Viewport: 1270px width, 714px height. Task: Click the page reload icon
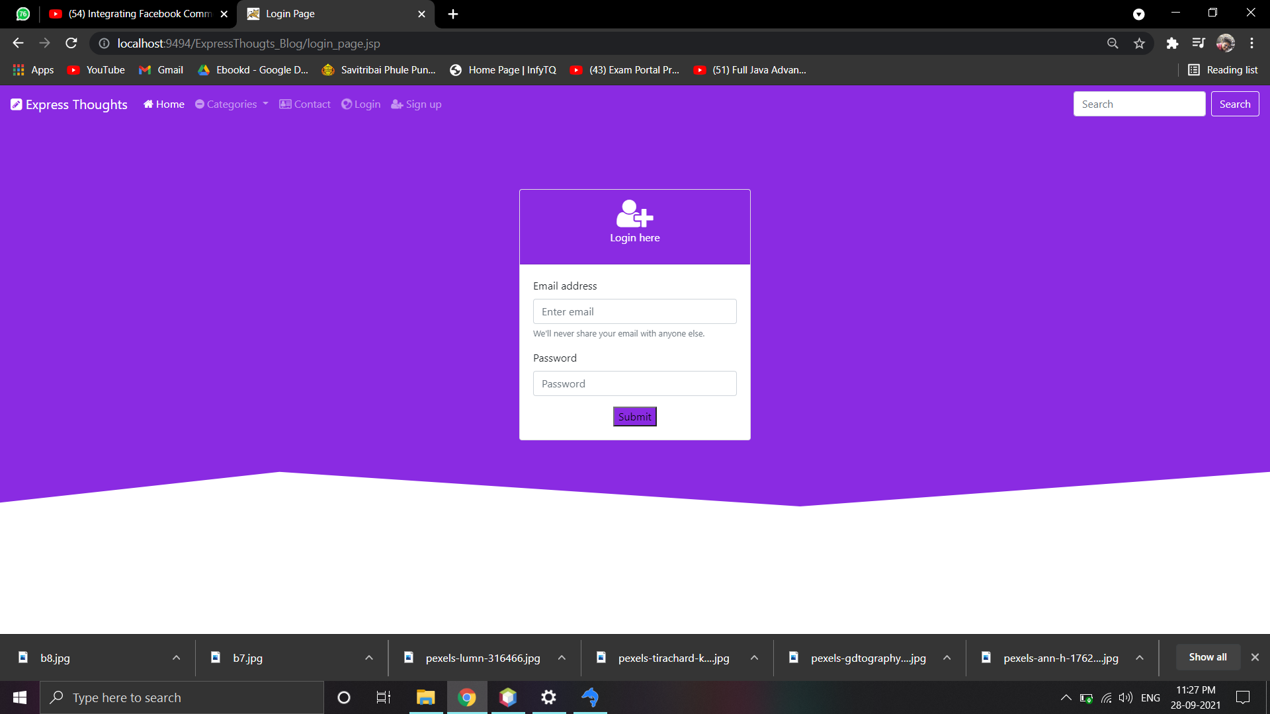click(71, 44)
